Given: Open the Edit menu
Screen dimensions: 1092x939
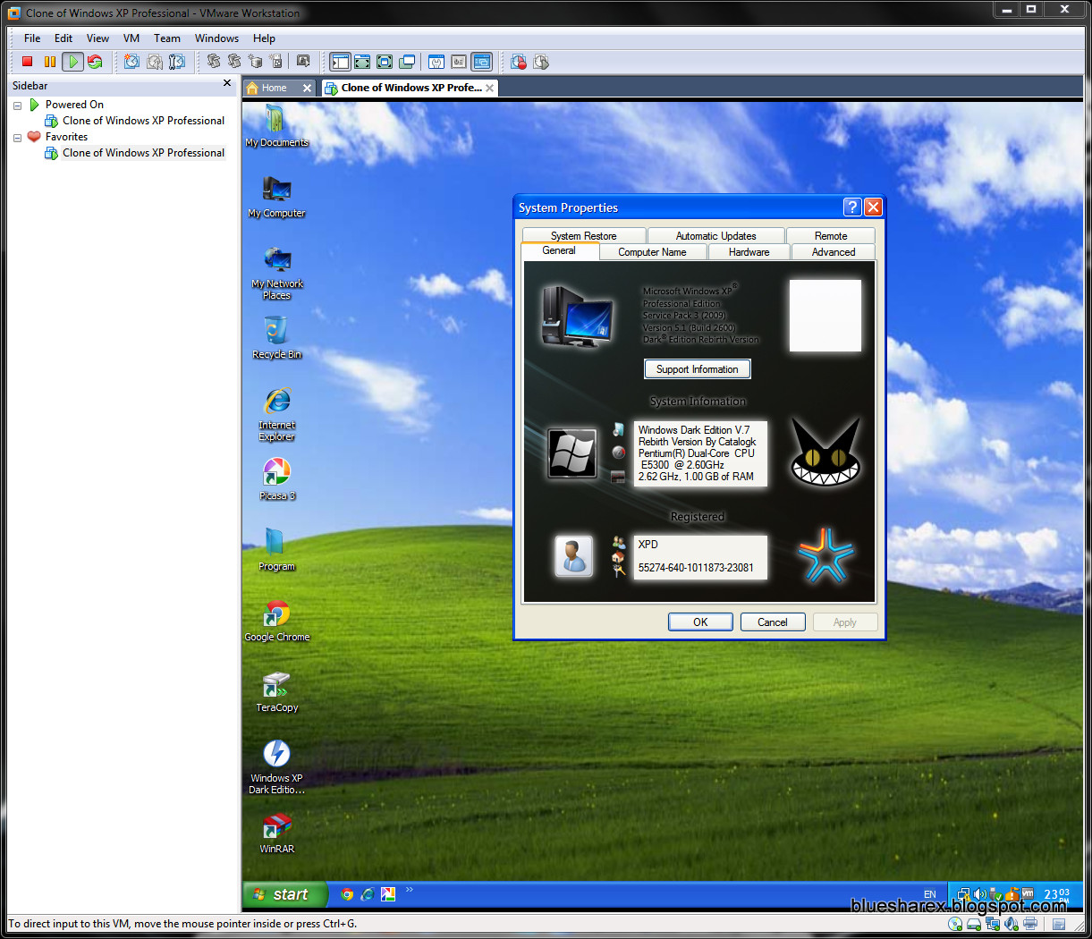Looking at the screenshot, I should [63, 38].
